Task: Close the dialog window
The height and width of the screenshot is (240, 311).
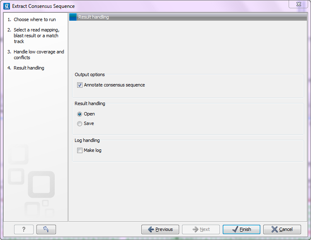Action: pyautogui.click(x=299, y=4)
